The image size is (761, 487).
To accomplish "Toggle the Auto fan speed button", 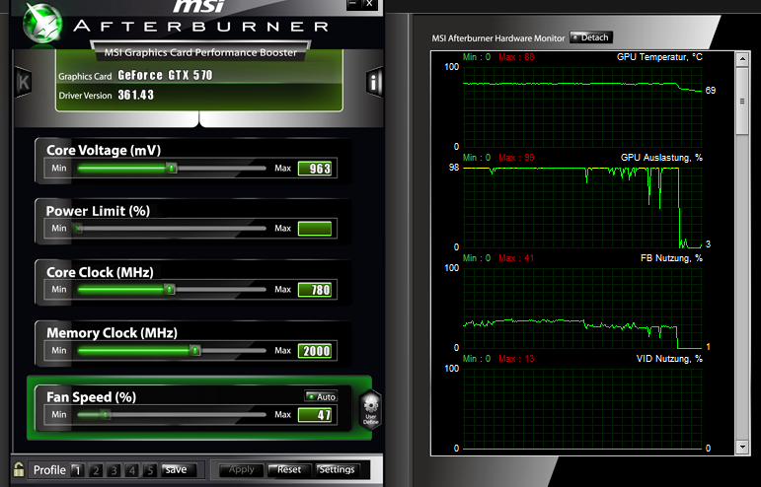I will pos(321,396).
